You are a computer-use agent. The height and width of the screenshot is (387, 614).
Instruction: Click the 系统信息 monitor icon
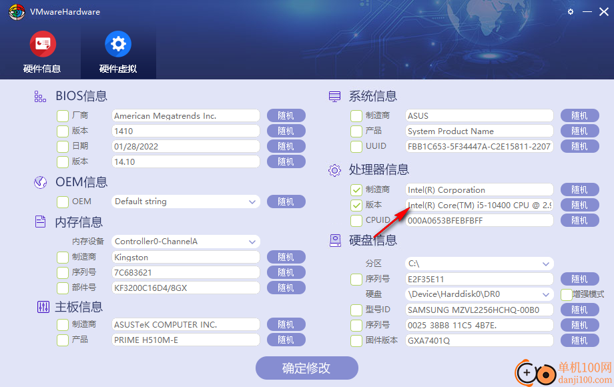pyautogui.click(x=334, y=96)
